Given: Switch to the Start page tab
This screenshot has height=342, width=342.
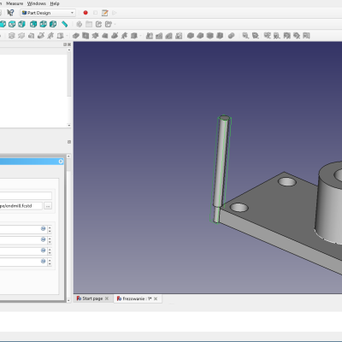Looking at the screenshot, I should tap(92, 298).
